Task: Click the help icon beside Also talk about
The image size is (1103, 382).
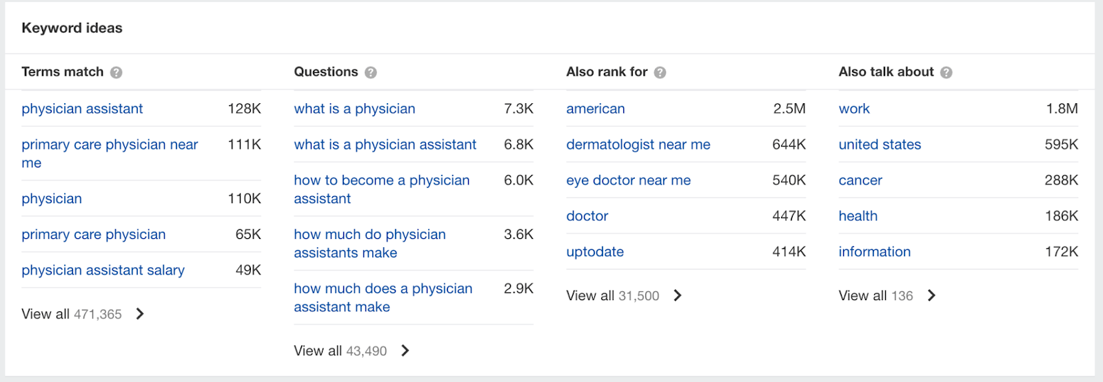Action: coord(947,72)
